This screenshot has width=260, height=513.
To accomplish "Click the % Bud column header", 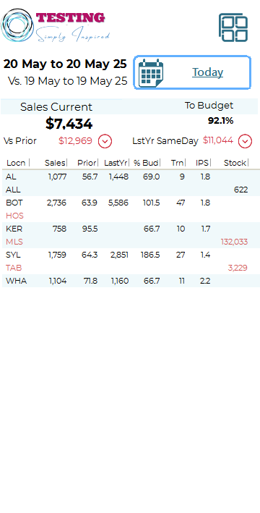I will [x=147, y=163].
